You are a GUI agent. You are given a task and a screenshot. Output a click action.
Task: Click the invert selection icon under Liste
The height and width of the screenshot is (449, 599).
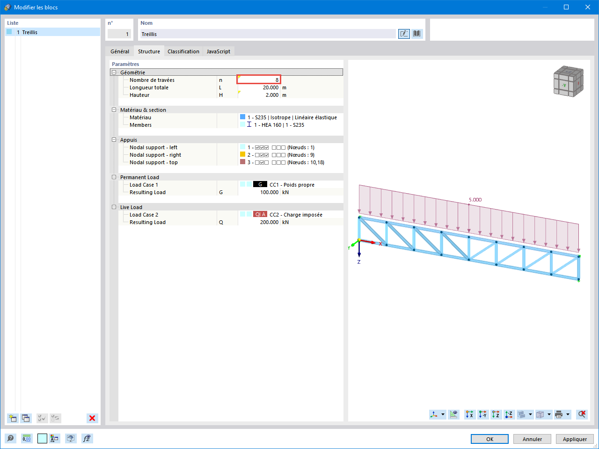pos(55,418)
